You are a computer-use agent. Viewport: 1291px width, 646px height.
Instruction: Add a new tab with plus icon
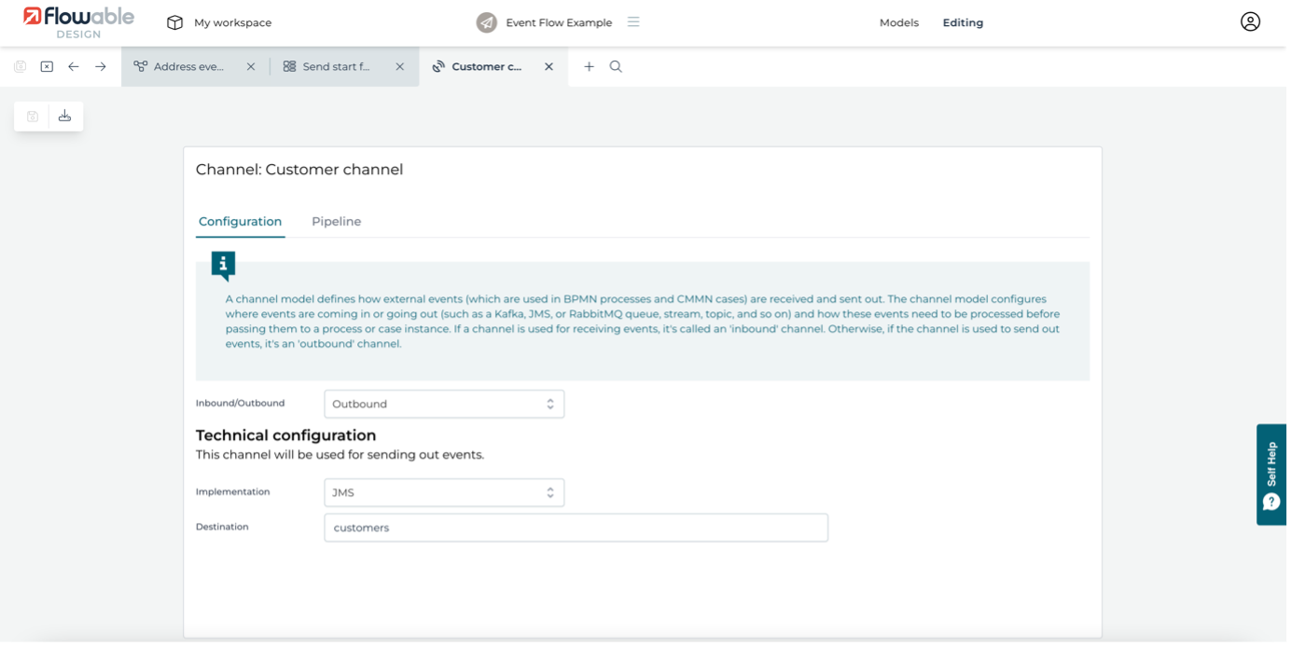click(589, 67)
